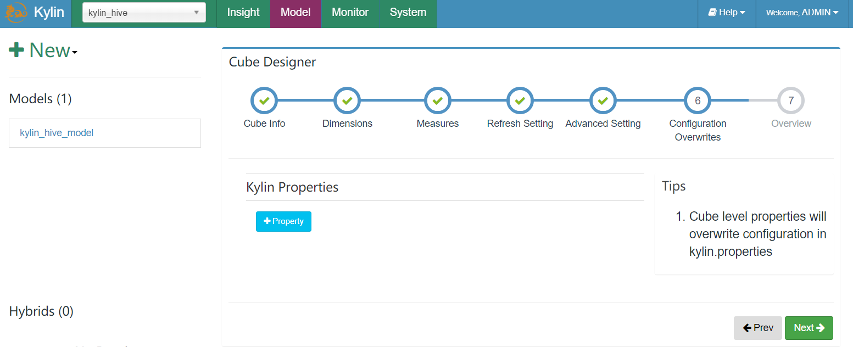This screenshot has width=853, height=347.
Task: Open the New dropdown
Action: point(43,51)
